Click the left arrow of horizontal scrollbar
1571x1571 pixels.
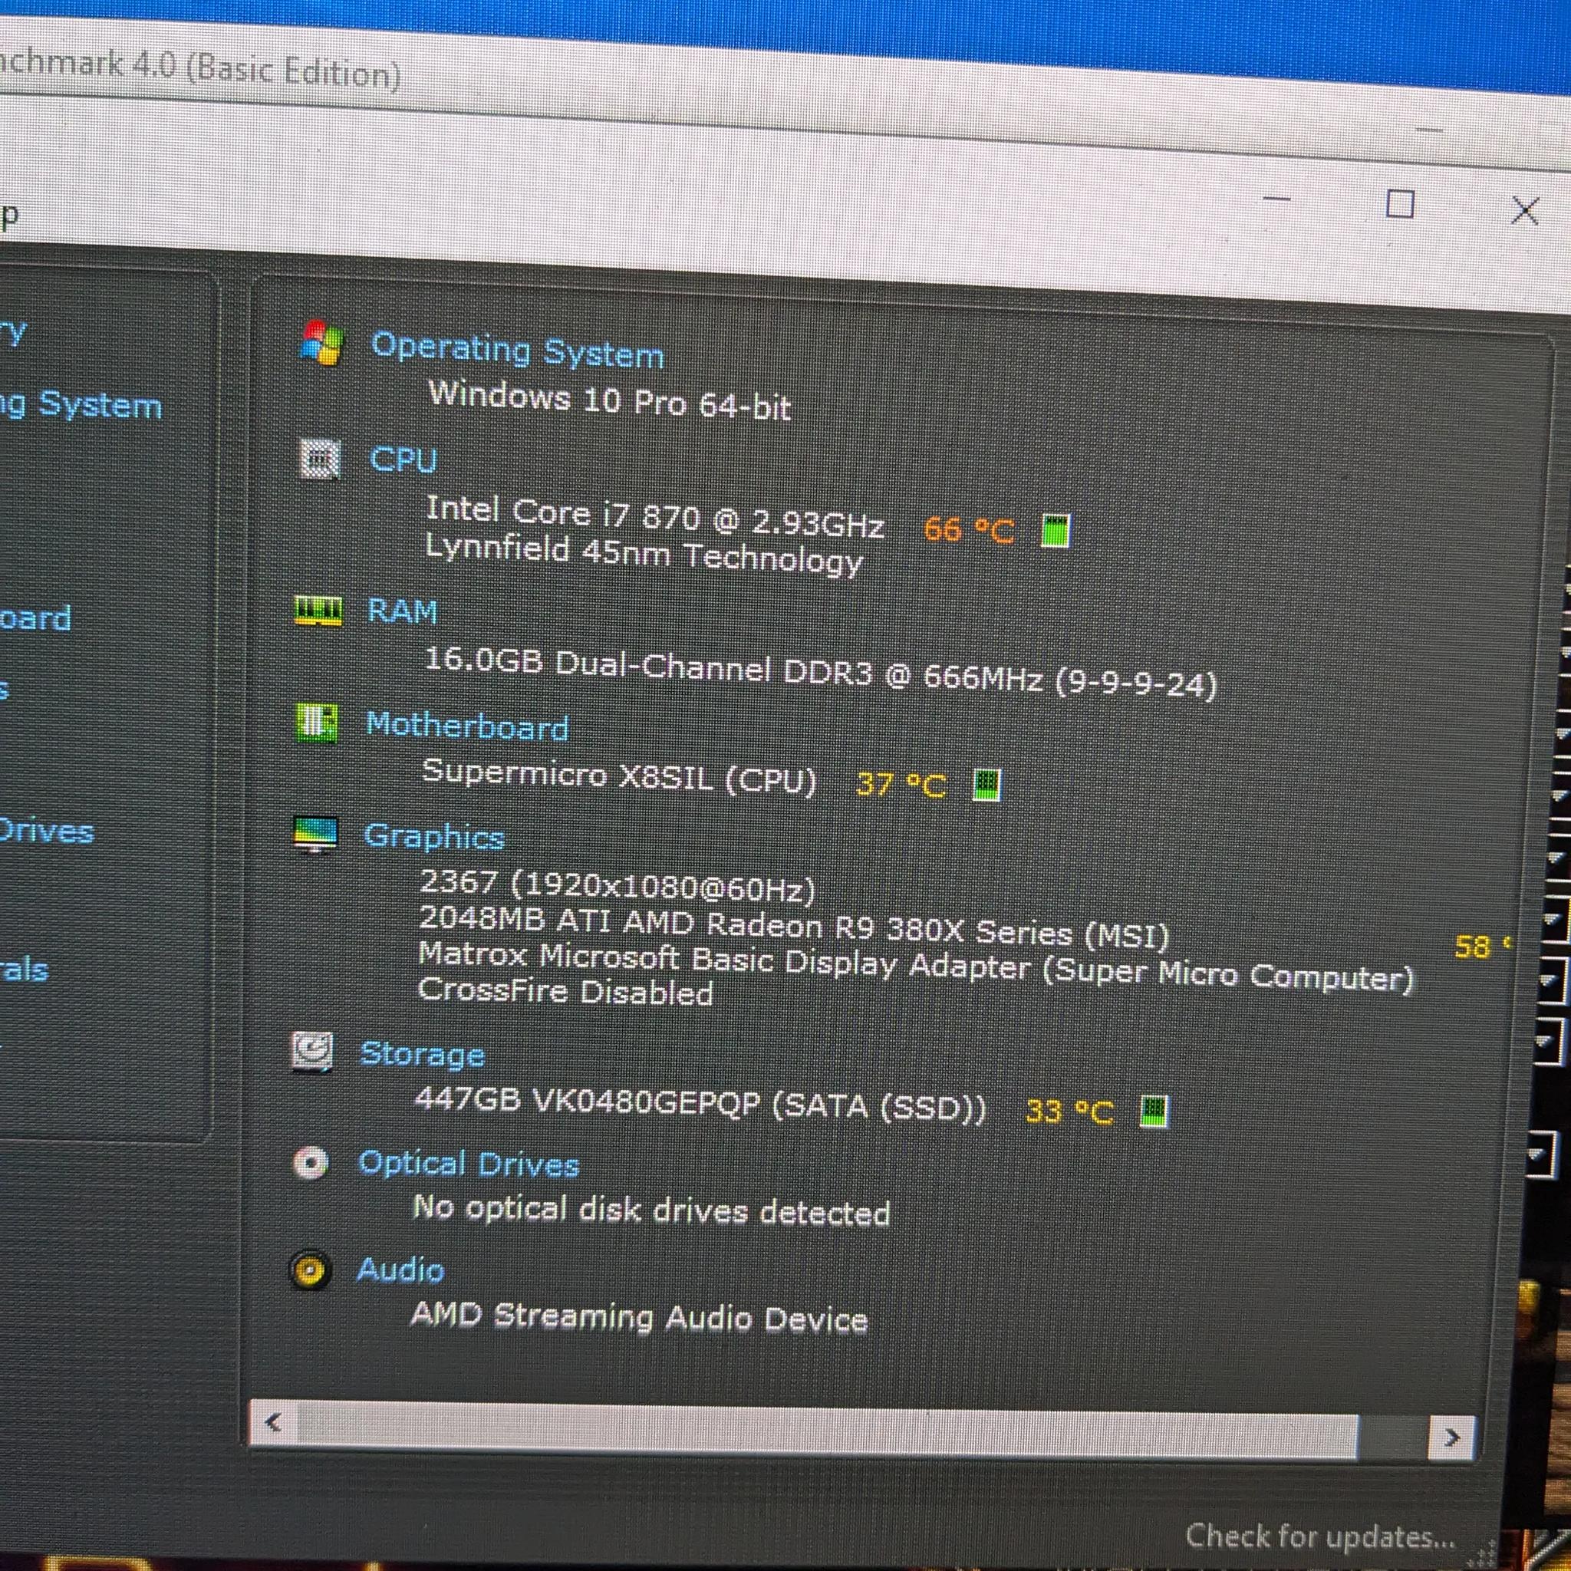(274, 1422)
